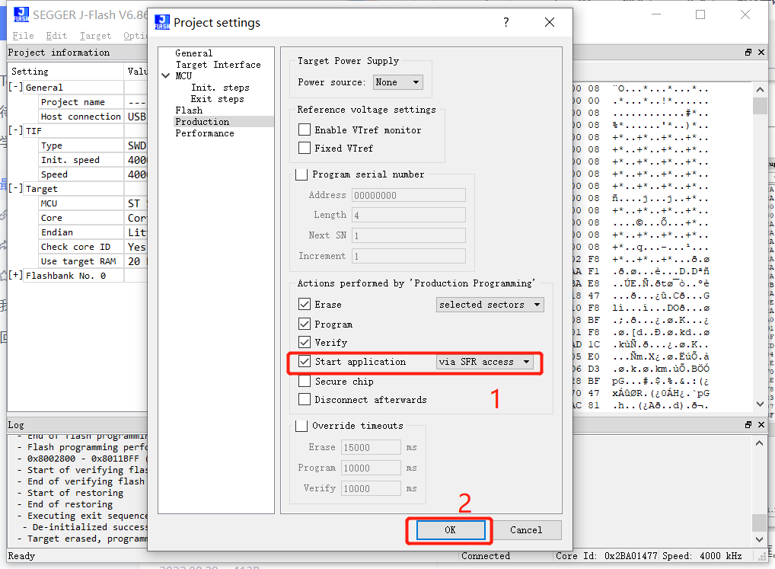Viewport: 775px width, 569px height.
Task: Open the Erase 'selected sectors' dropdown
Action: 490,305
